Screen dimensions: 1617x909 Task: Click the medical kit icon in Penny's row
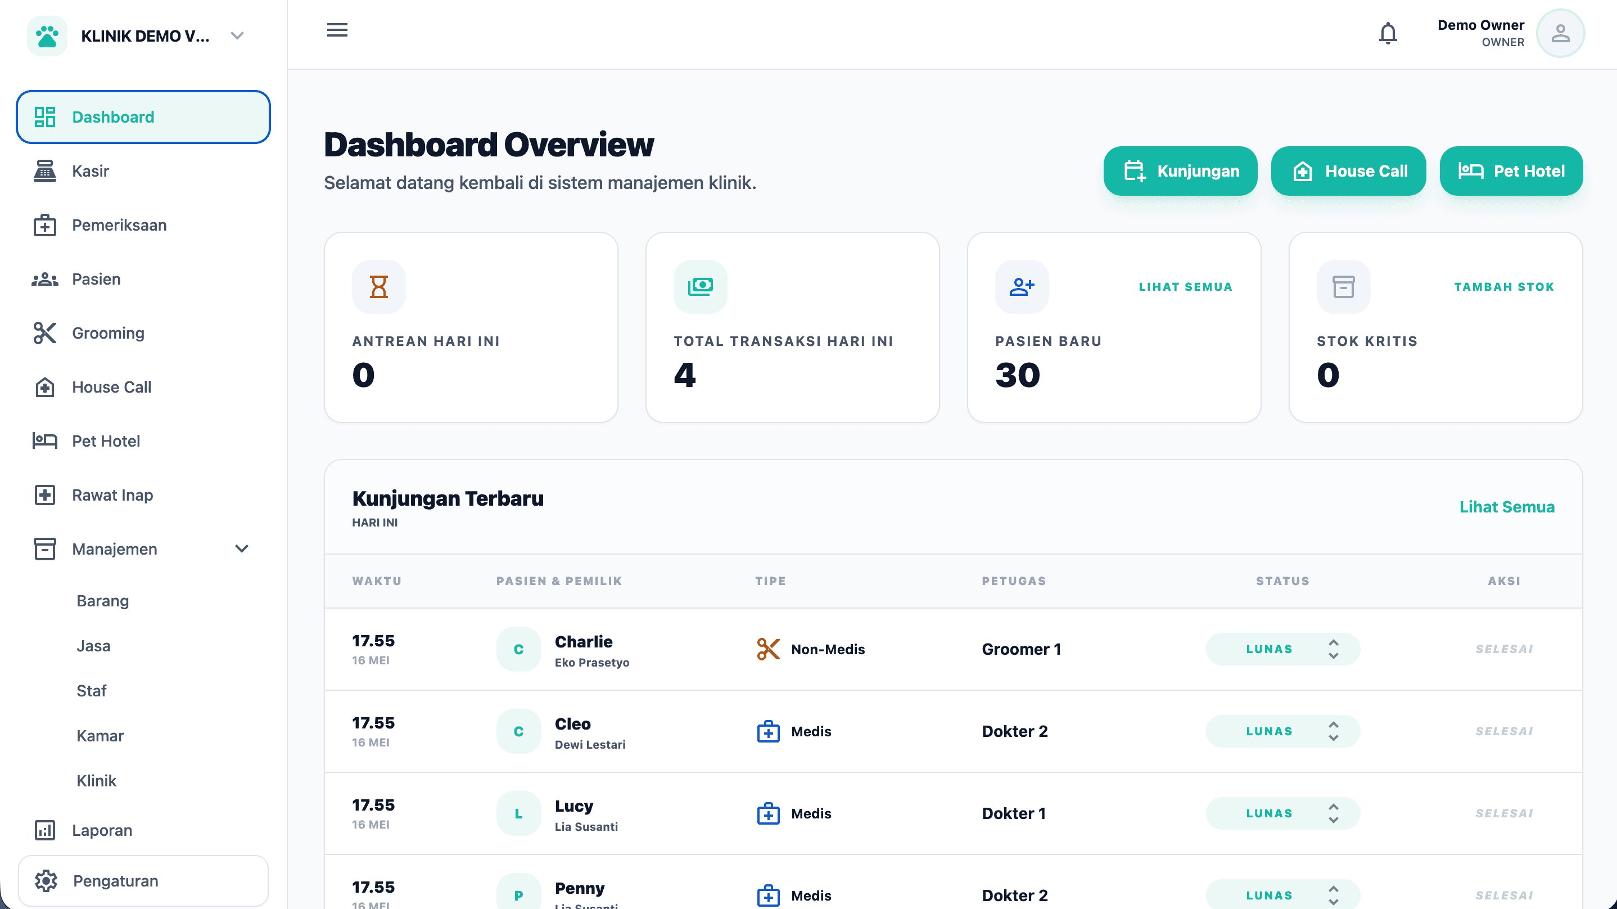[x=769, y=896]
